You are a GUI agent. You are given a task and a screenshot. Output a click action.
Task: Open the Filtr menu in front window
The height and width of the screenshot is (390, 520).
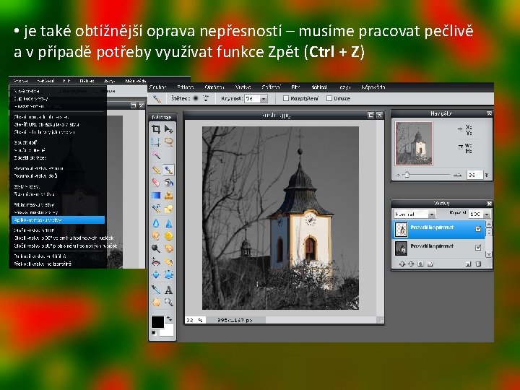[x=295, y=87]
